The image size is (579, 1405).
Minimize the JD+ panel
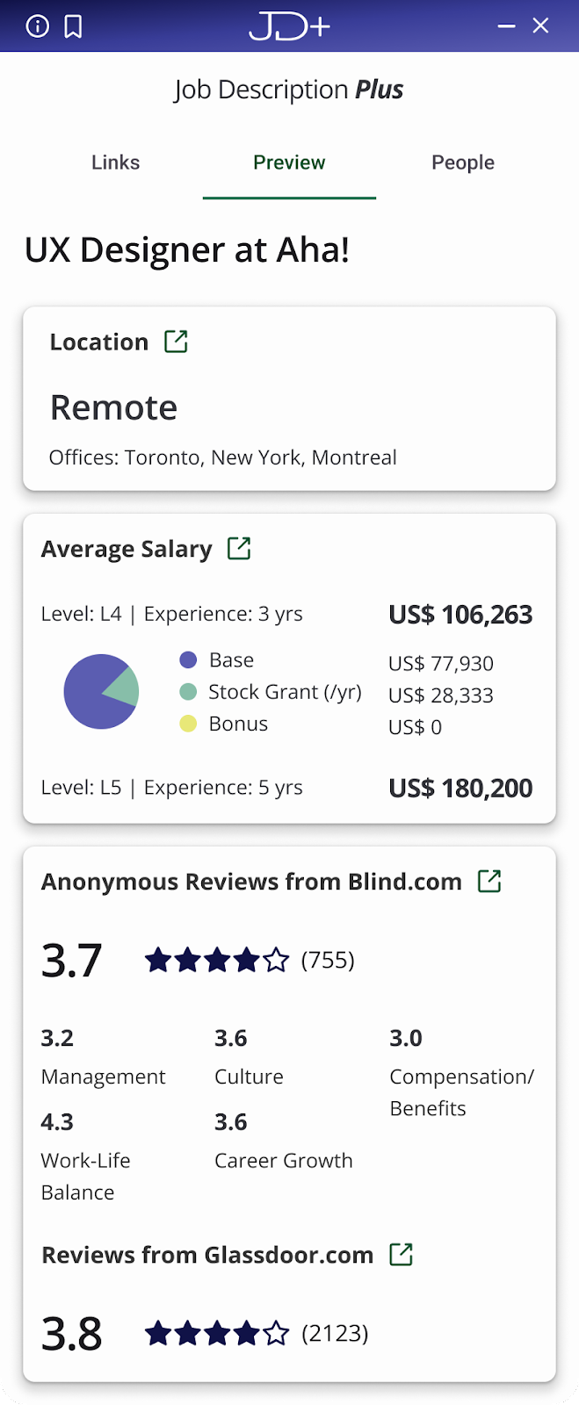coord(506,26)
